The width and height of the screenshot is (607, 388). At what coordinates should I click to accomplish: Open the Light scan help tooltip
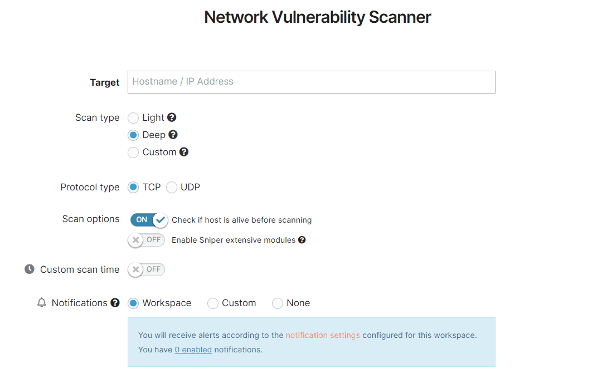[171, 117]
